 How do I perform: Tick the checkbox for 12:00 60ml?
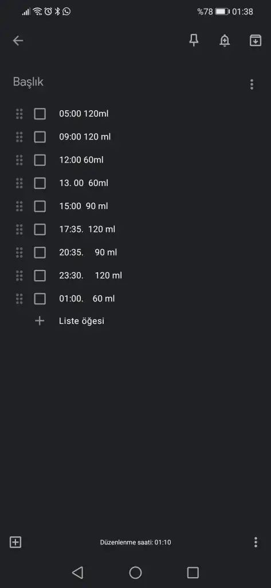point(40,160)
